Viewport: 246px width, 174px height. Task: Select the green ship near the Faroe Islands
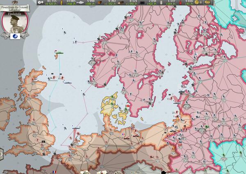tap(60, 52)
